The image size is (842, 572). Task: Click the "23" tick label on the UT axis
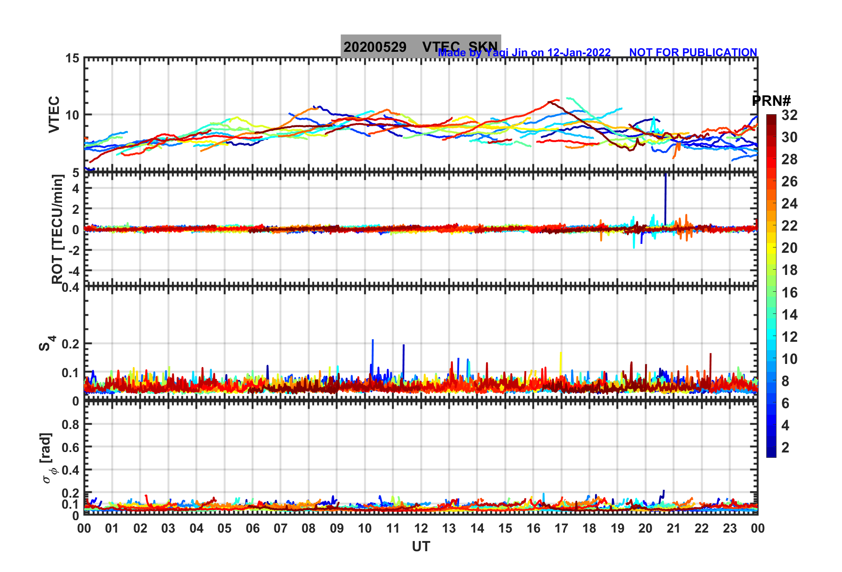tap(730, 528)
